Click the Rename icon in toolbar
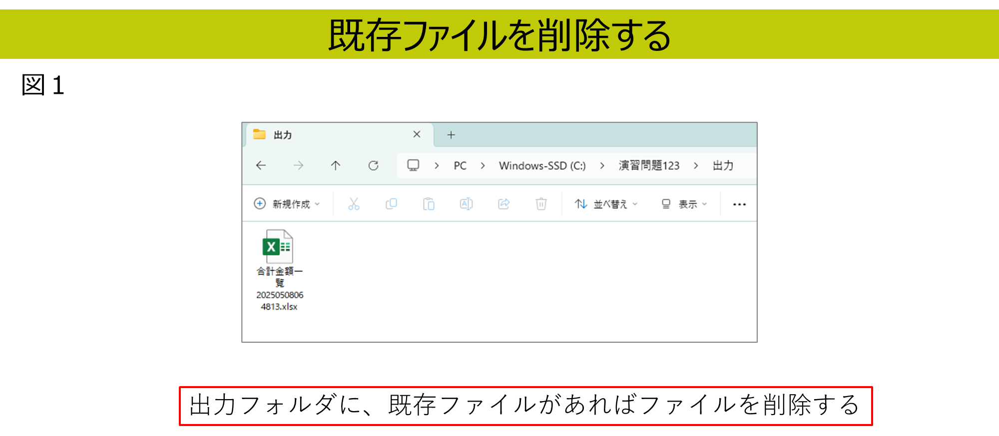Image resolution: width=999 pixels, height=436 pixels. pos(466,204)
